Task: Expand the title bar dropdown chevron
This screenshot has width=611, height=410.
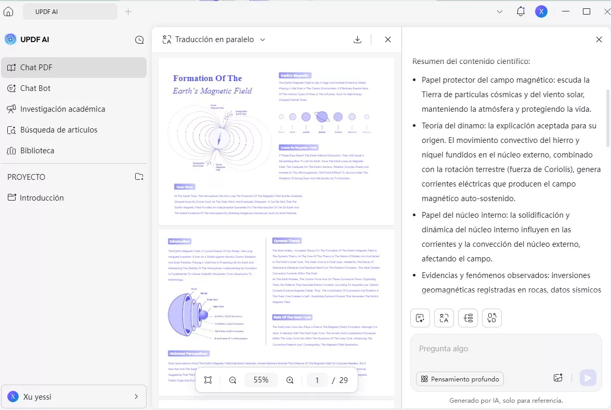Action: (500, 11)
